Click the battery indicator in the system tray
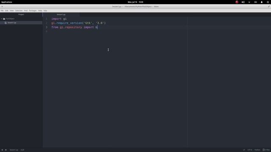This screenshot has height=152, width=271. [x=255, y=2]
